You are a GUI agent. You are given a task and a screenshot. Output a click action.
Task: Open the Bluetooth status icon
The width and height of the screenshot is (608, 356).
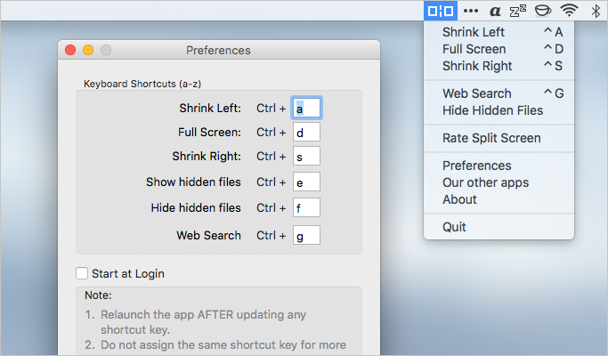596,11
